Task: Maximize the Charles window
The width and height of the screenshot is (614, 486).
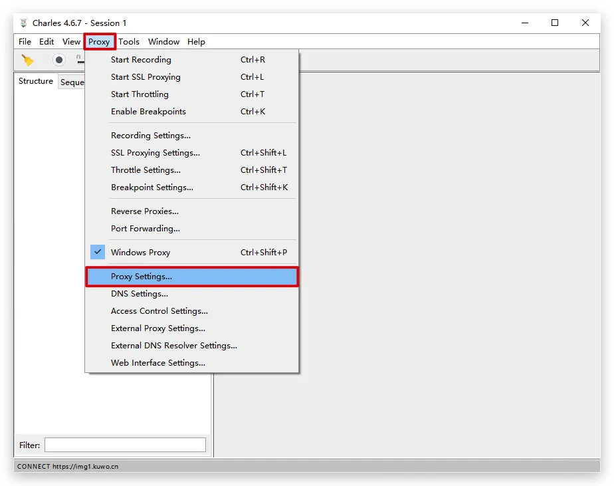Action: 555,23
